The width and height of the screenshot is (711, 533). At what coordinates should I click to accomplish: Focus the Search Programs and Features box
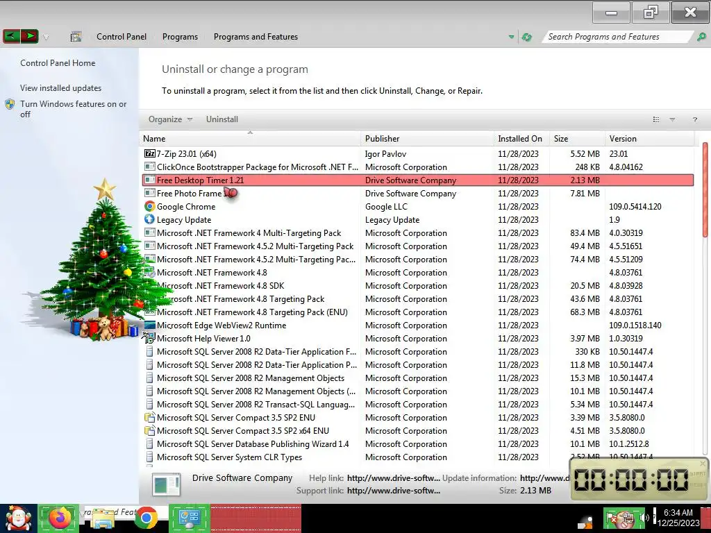(x=617, y=37)
